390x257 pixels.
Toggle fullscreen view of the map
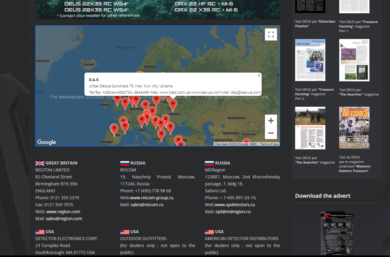(271, 34)
